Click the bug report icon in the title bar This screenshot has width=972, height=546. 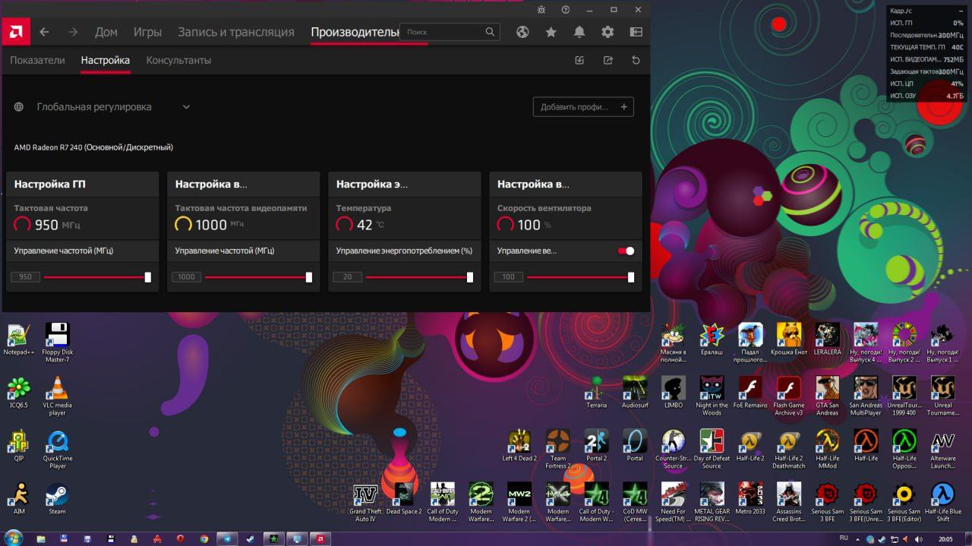click(541, 9)
